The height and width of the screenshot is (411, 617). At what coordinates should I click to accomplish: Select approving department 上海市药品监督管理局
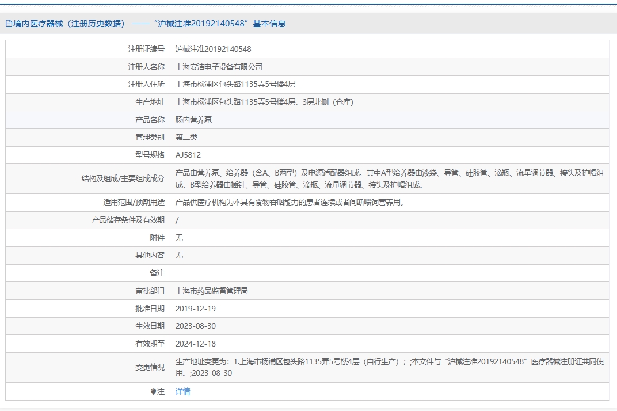212,291
